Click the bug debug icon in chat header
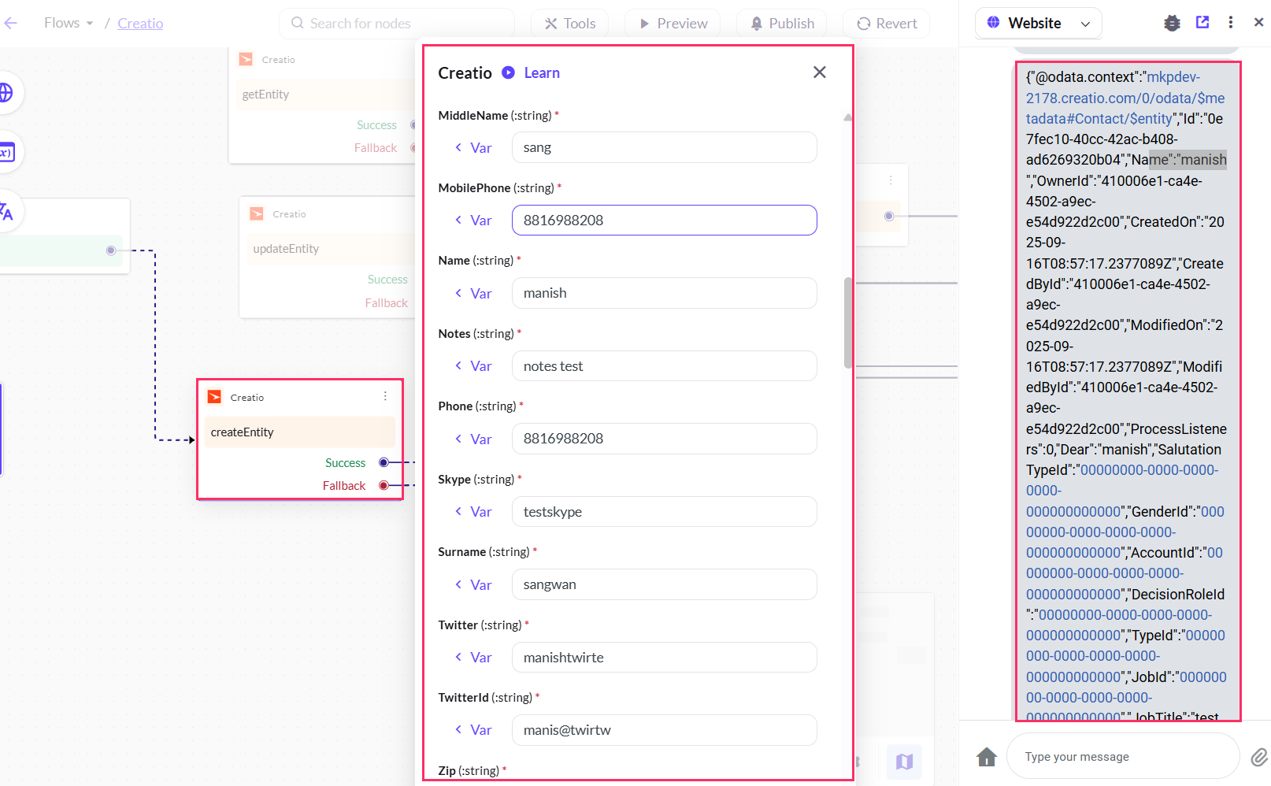The height and width of the screenshot is (786, 1271). [1172, 23]
